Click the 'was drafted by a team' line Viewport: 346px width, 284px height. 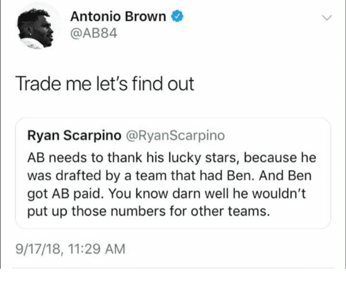click(170, 176)
